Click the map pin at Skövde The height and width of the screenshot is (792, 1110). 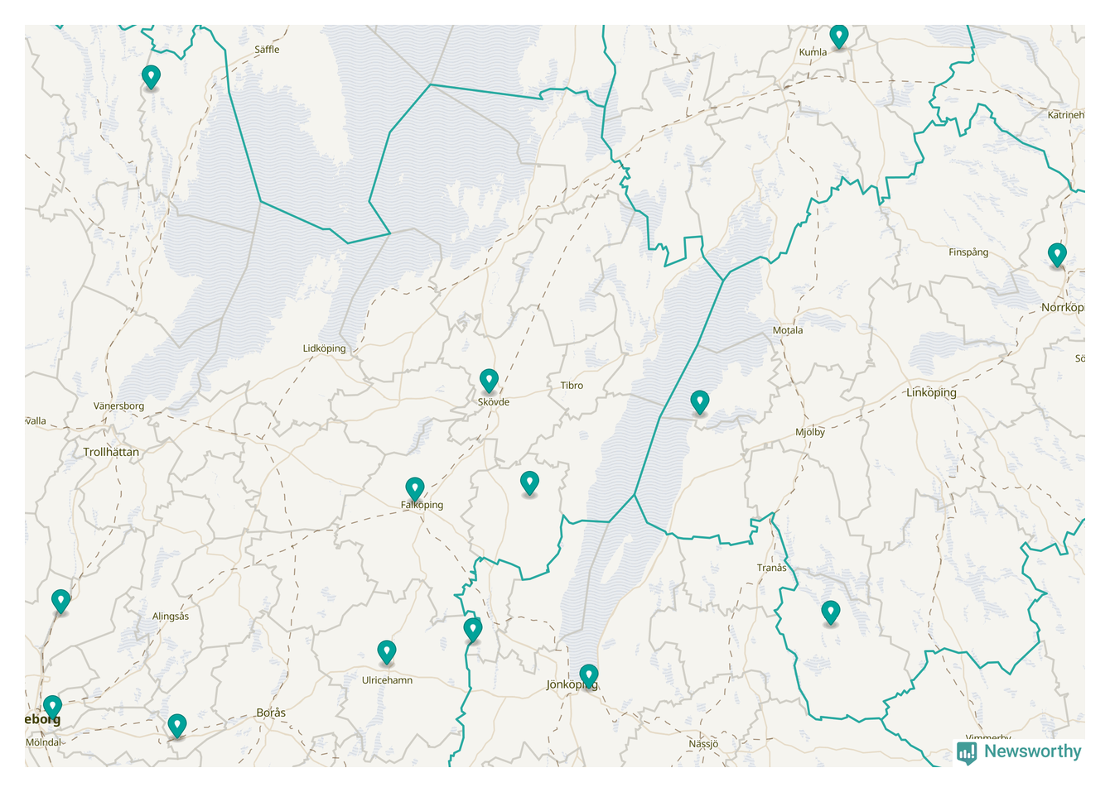[489, 381]
